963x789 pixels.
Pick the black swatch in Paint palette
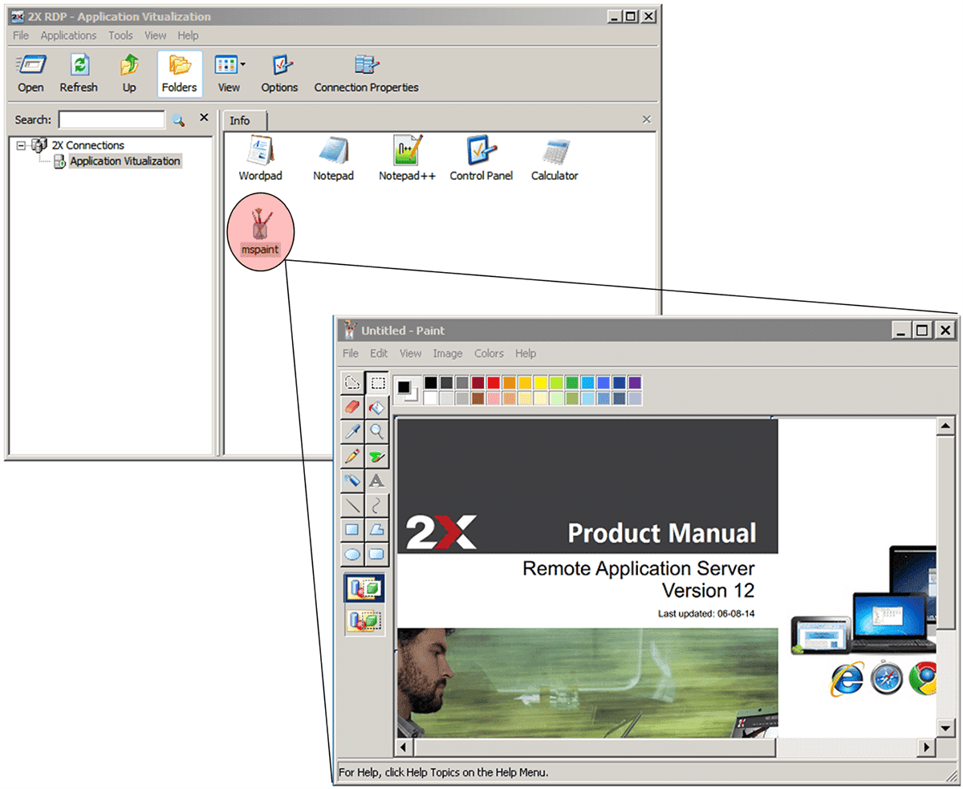431,383
